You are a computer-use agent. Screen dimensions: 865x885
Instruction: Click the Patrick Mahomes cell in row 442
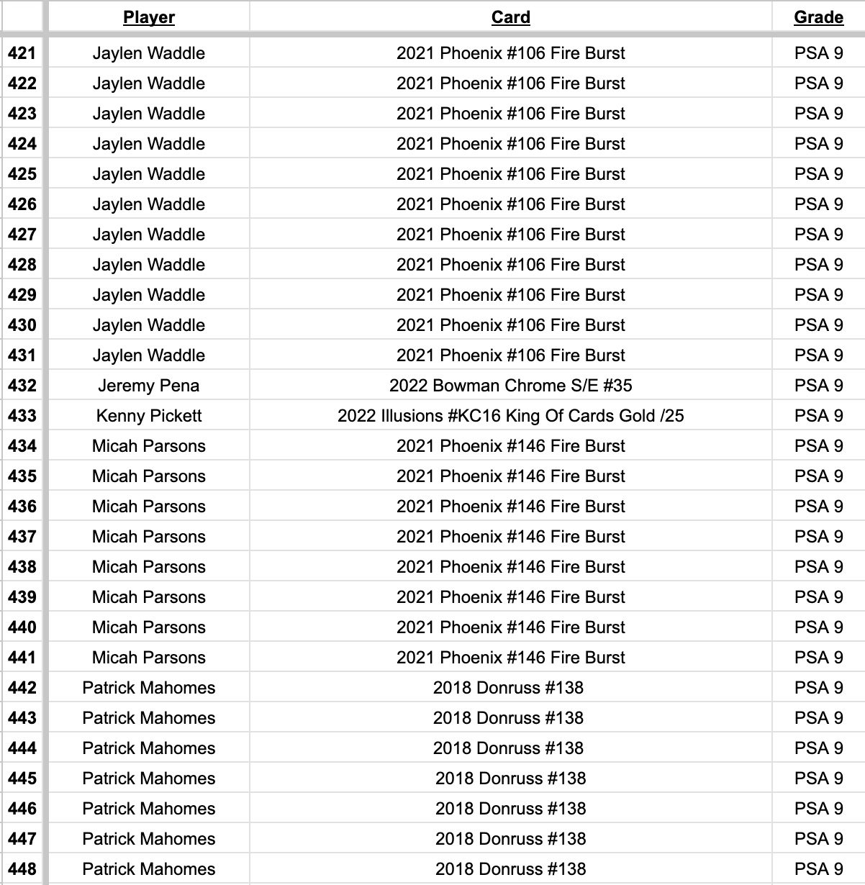[148, 688]
